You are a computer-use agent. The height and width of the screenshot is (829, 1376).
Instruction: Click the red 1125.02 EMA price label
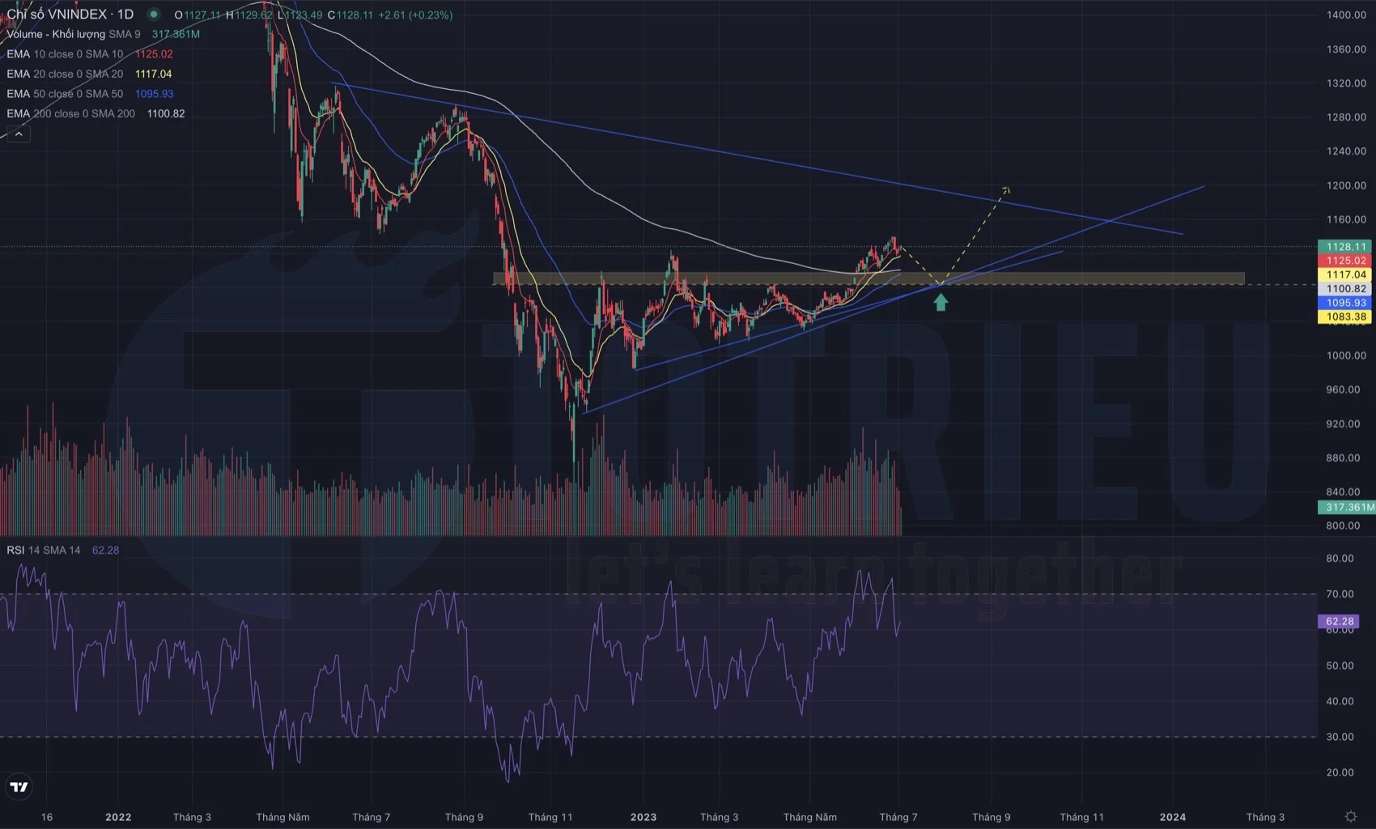pos(1345,261)
